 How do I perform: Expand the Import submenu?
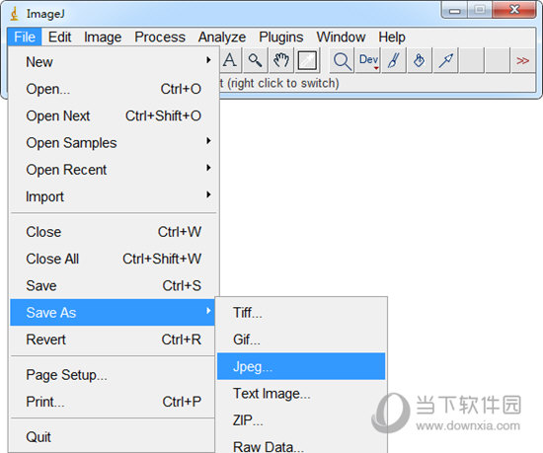click(x=113, y=196)
